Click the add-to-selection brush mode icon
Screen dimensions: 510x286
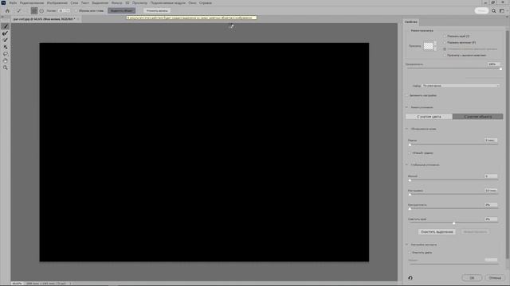[x=19, y=10]
